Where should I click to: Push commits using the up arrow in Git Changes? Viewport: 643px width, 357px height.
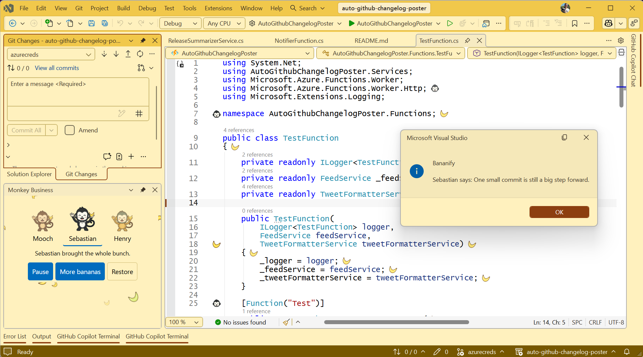[x=128, y=54]
